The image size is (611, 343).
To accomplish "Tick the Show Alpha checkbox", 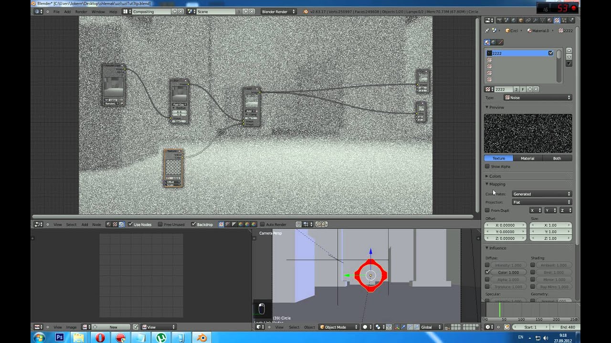I will point(487,166).
